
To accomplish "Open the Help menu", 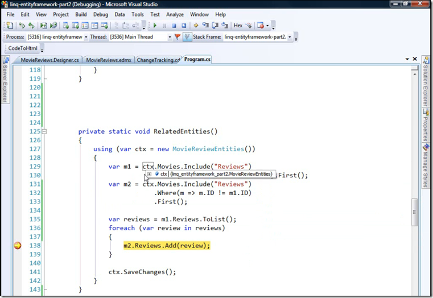I will (220, 14).
